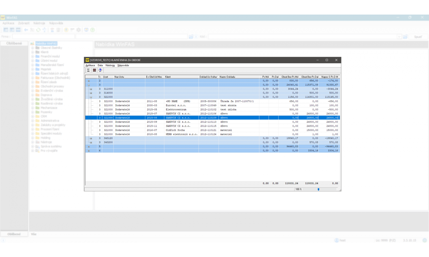The width and height of the screenshot is (429, 257).
Task: Click the green refresh icon in the WinFAS main toolbar
Action: click(38, 30)
